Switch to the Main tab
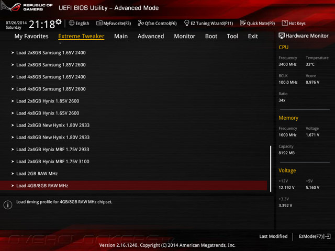335x251 pixels. coord(121,36)
